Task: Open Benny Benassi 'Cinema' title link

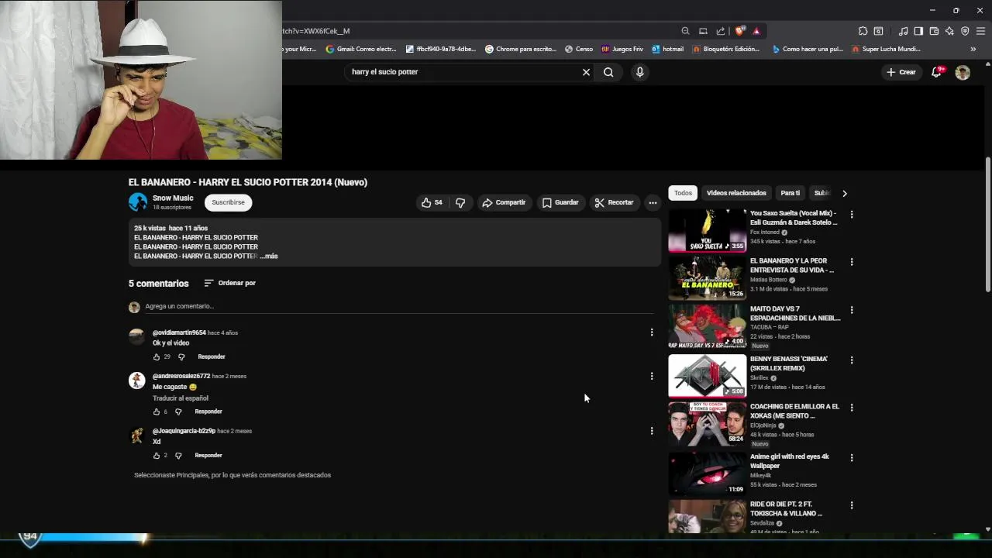Action: pos(789,363)
